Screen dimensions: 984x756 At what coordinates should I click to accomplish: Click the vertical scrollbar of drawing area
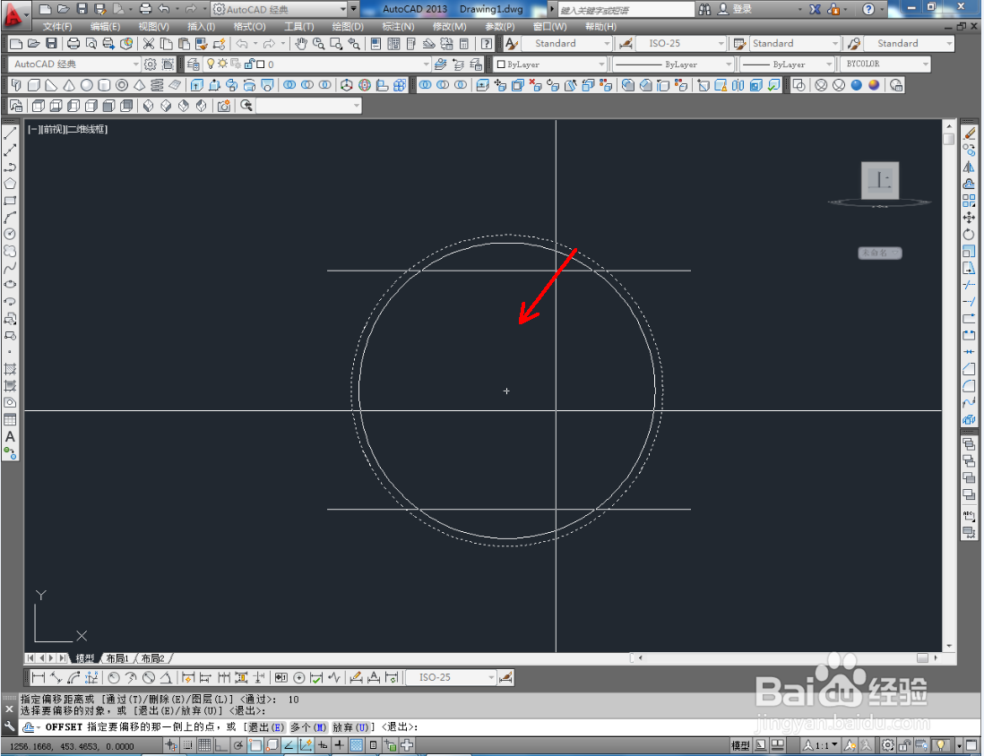[949, 385]
